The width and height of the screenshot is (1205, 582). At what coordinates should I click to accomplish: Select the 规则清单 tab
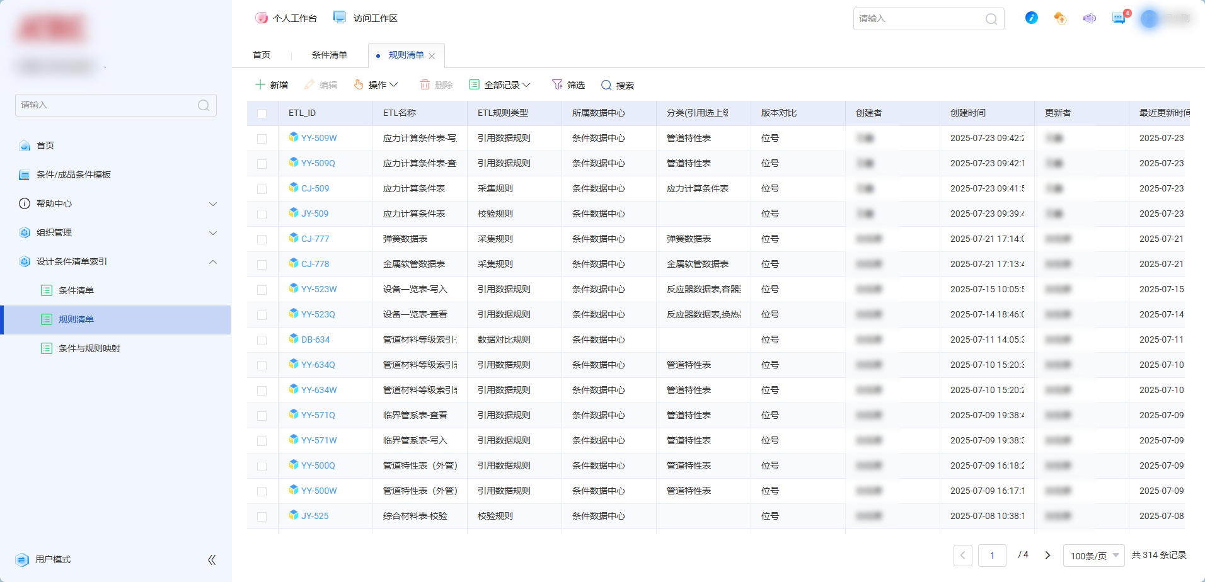[x=406, y=55]
